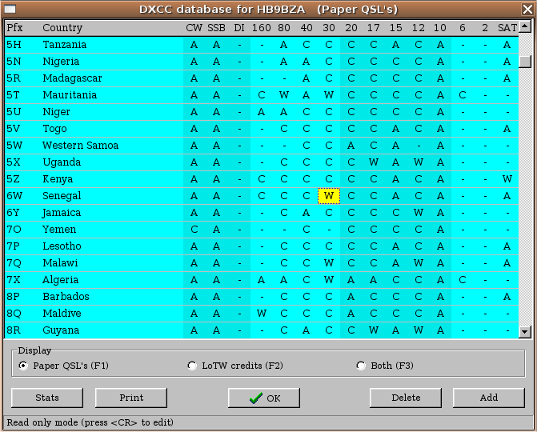Viewport: 537px width, 432px height.
Task: Select the Uganda row
Action: [x=262, y=162]
